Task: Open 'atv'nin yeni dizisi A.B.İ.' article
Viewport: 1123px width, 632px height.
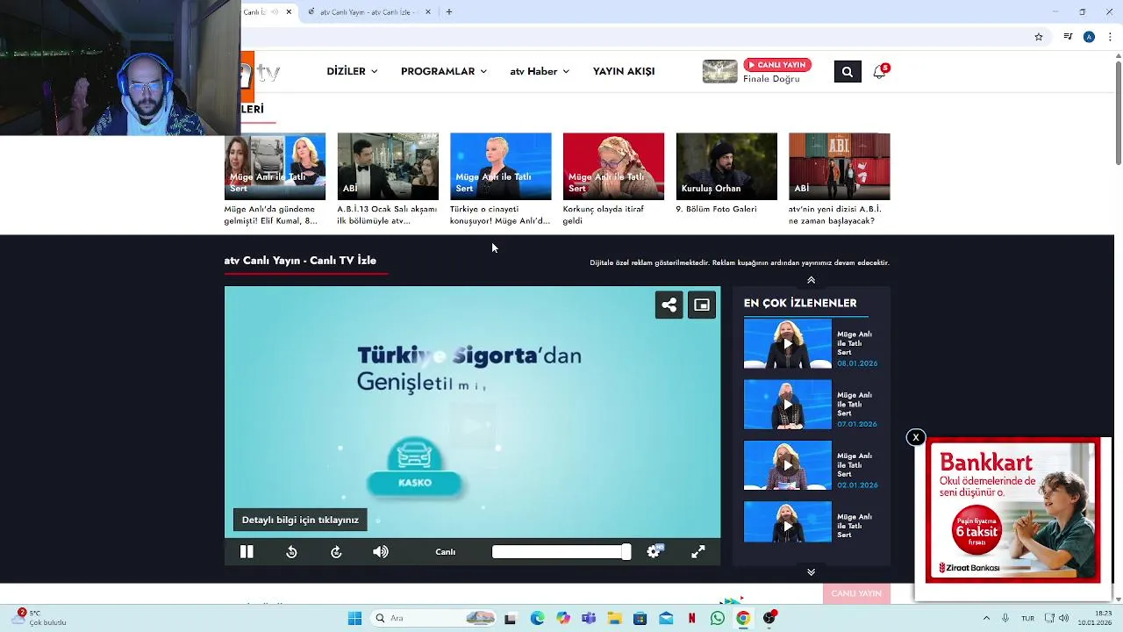Action: pos(839,179)
